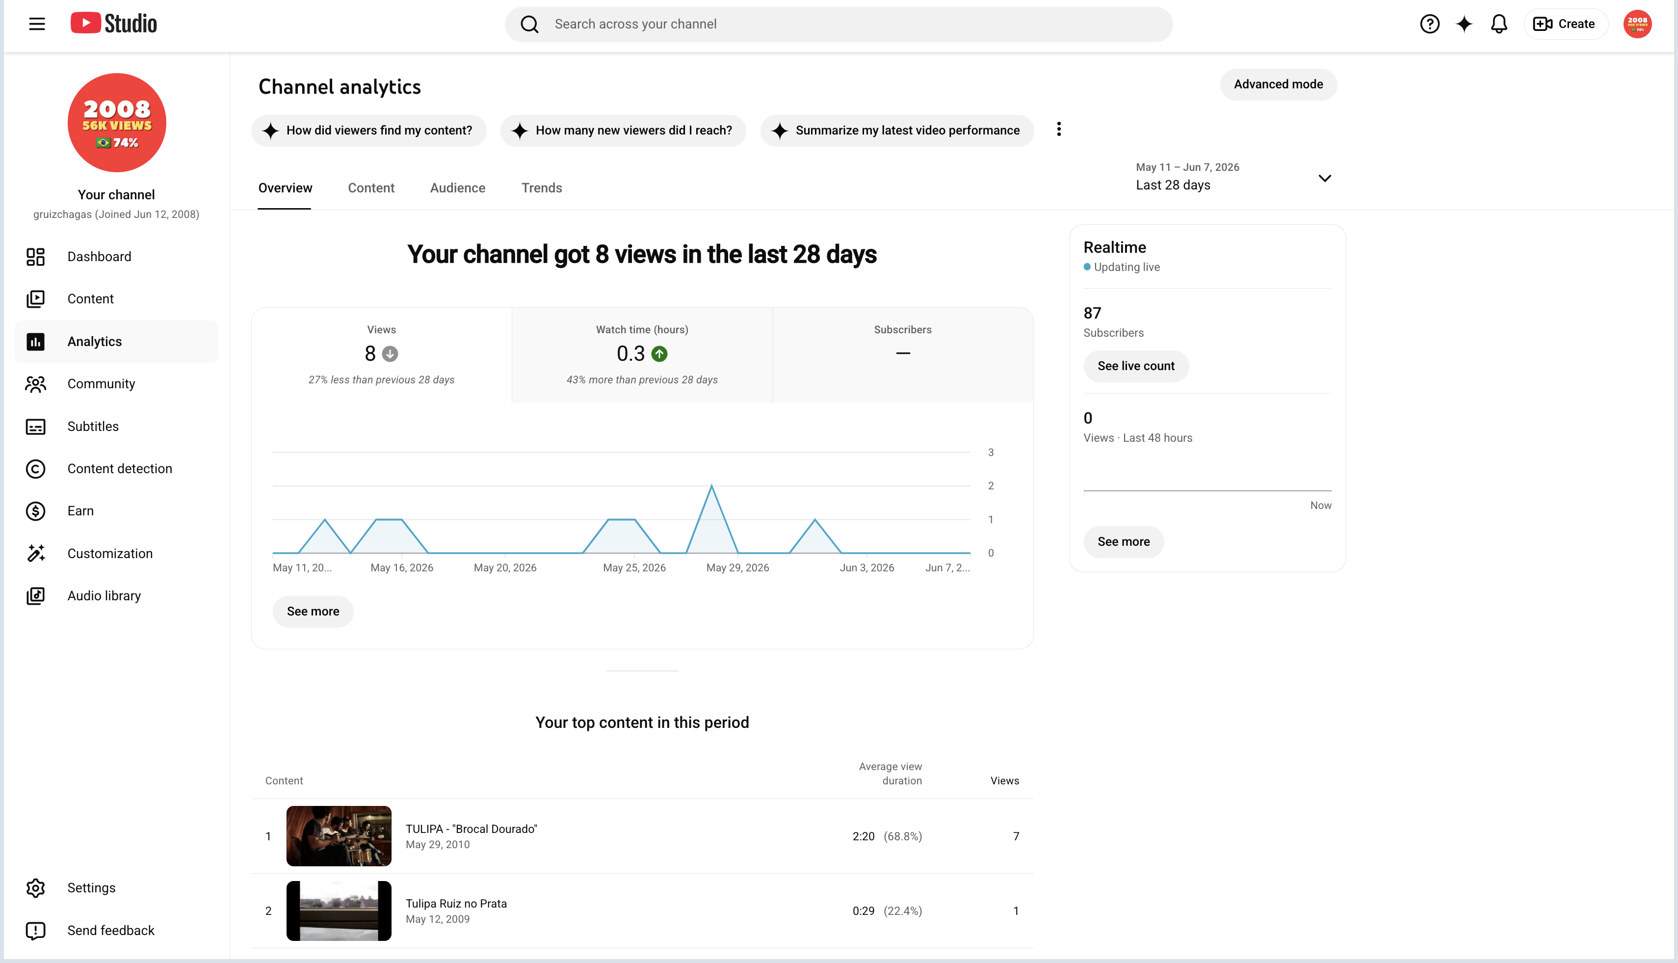Image resolution: width=1678 pixels, height=963 pixels.
Task: Open Customization in the sidebar
Action: pyautogui.click(x=116, y=554)
